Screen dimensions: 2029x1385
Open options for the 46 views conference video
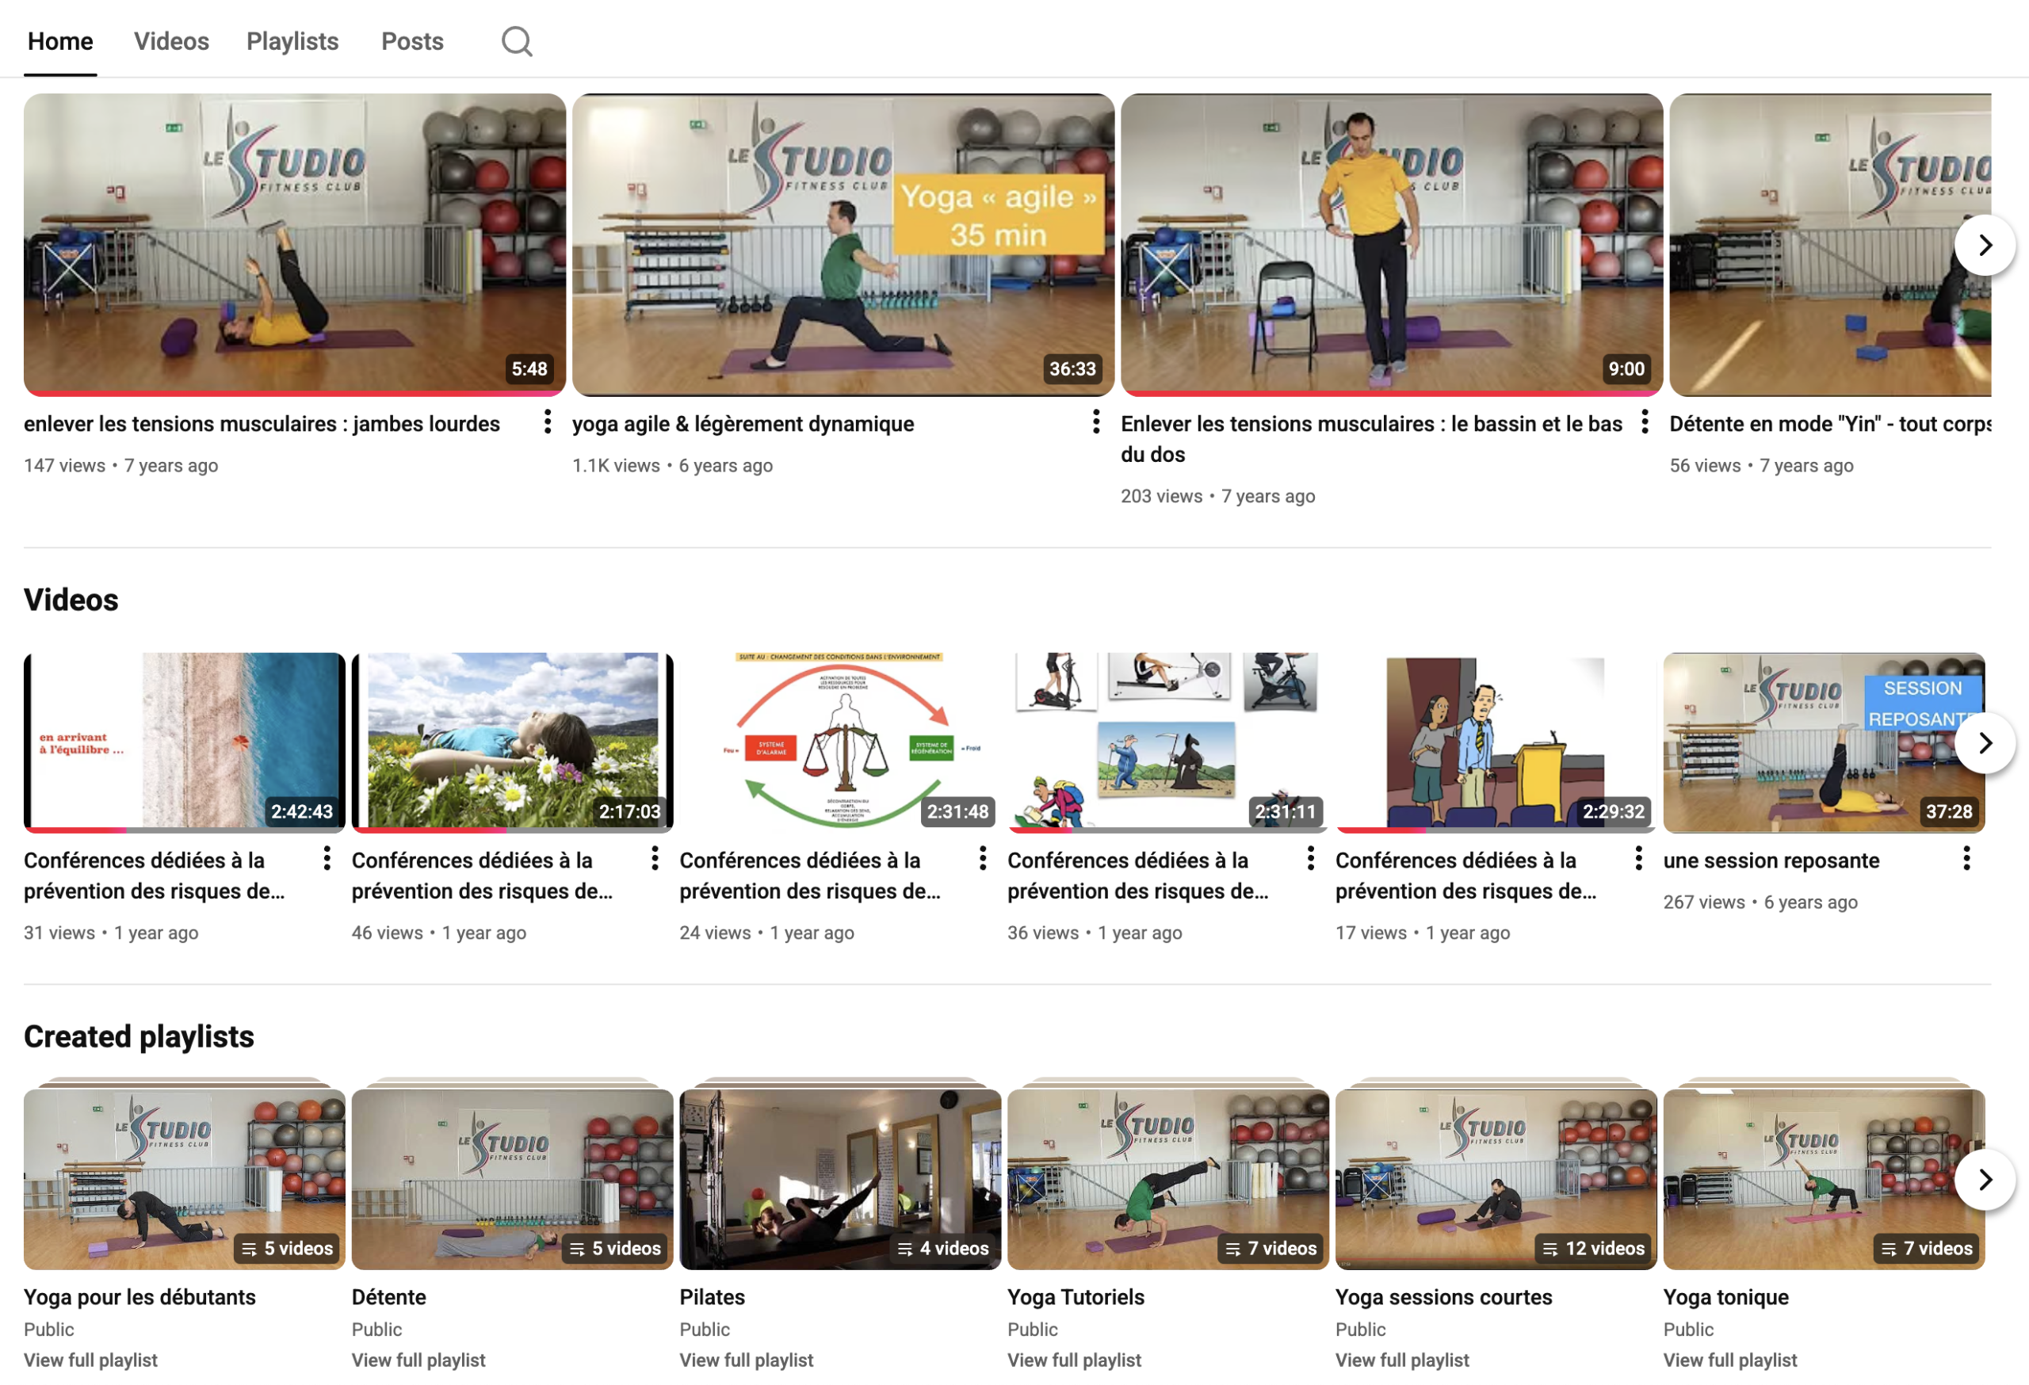point(655,859)
